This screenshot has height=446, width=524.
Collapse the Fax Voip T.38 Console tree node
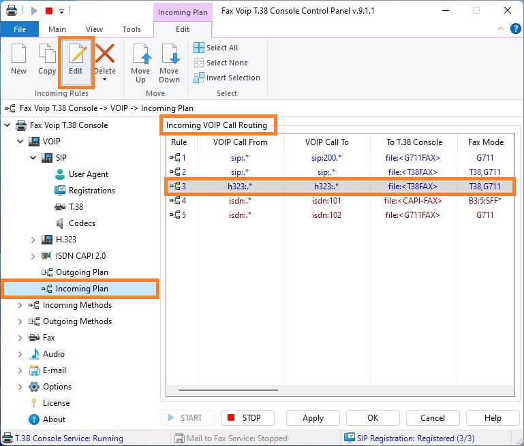pyautogui.click(x=7, y=125)
